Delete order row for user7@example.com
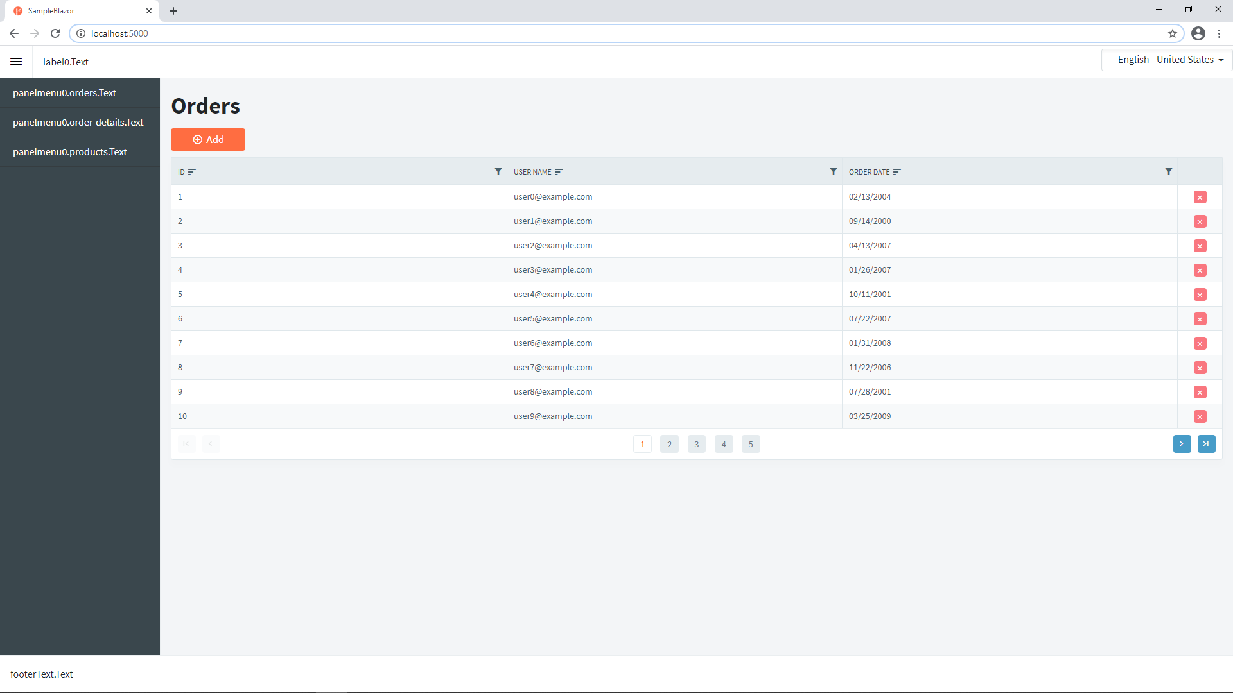 click(1200, 368)
